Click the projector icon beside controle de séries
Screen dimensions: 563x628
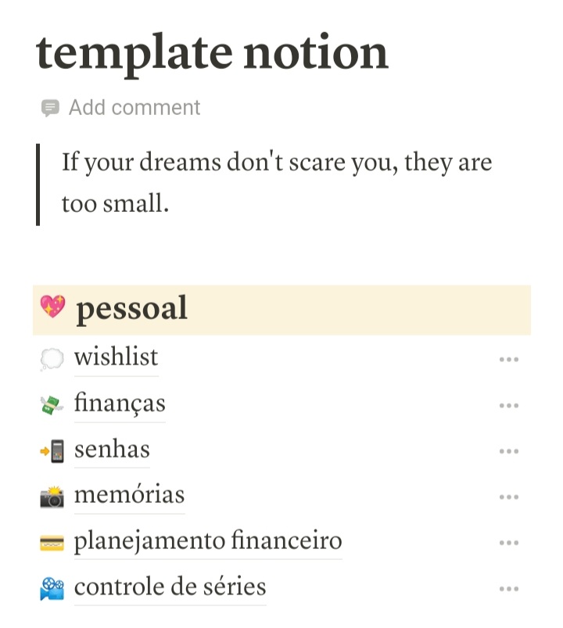click(x=53, y=587)
